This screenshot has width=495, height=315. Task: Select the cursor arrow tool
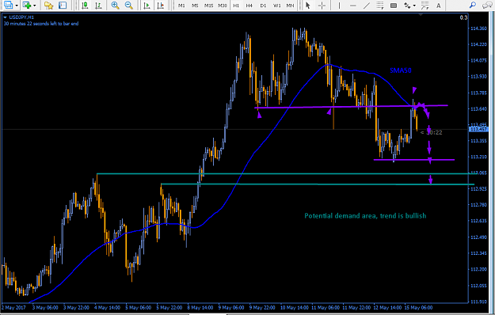[308, 5]
